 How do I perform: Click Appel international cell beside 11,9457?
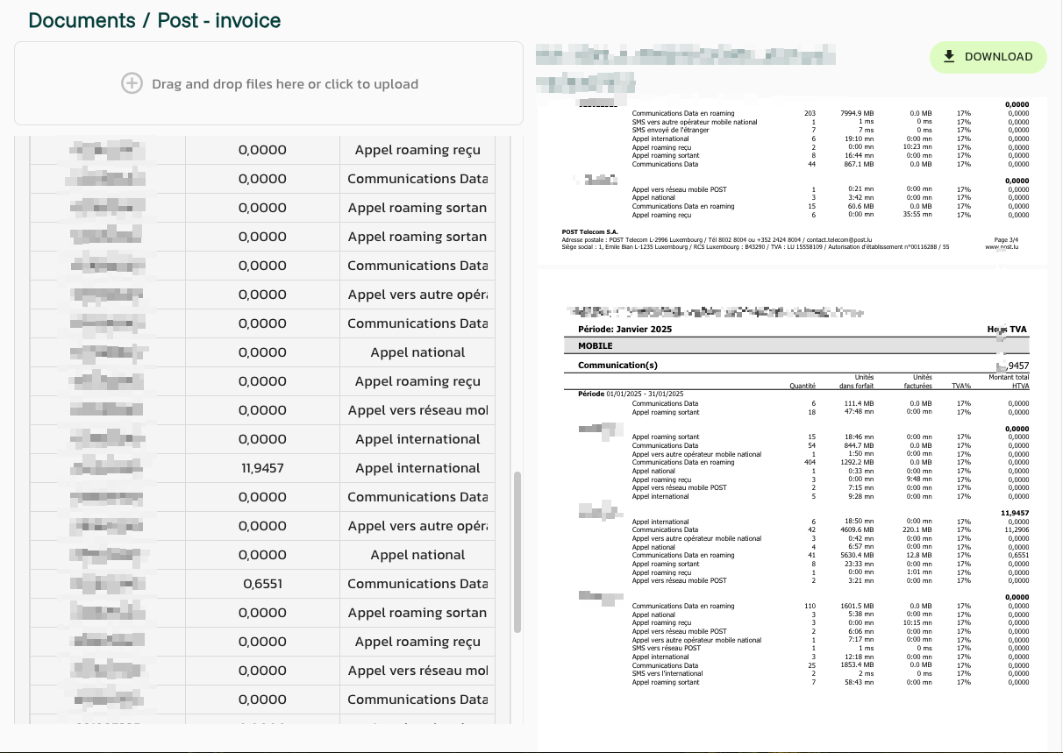tap(417, 468)
